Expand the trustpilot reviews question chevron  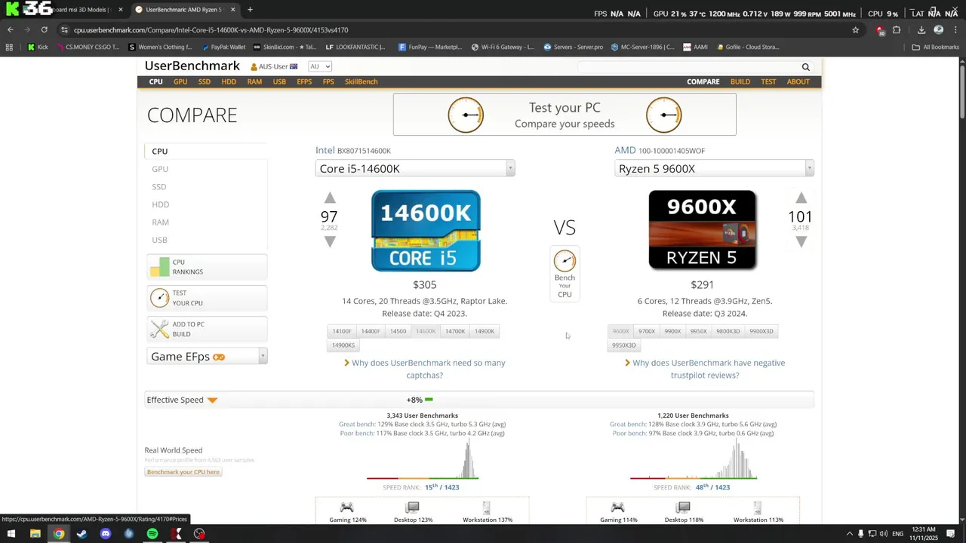coord(627,363)
